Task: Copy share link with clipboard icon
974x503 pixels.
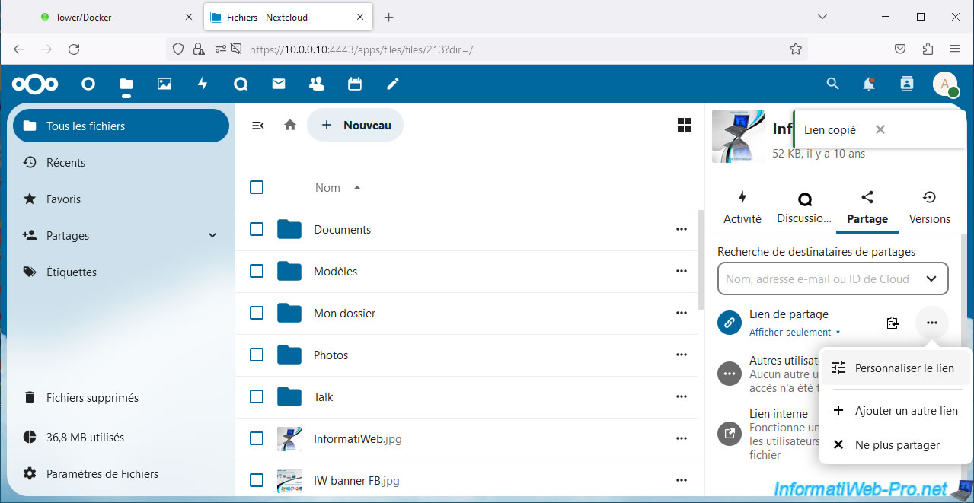Action: click(893, 323)
